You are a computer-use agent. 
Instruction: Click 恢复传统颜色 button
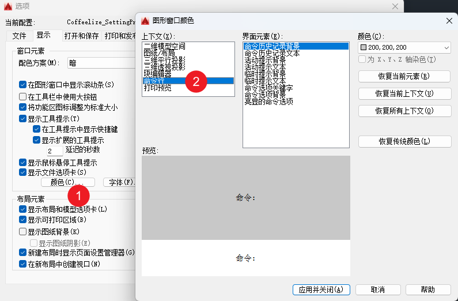pos(404,141)
